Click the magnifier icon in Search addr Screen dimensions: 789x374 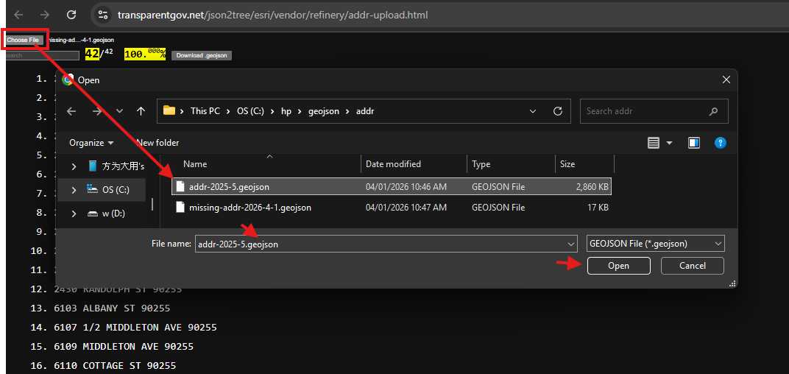[713, 111]
